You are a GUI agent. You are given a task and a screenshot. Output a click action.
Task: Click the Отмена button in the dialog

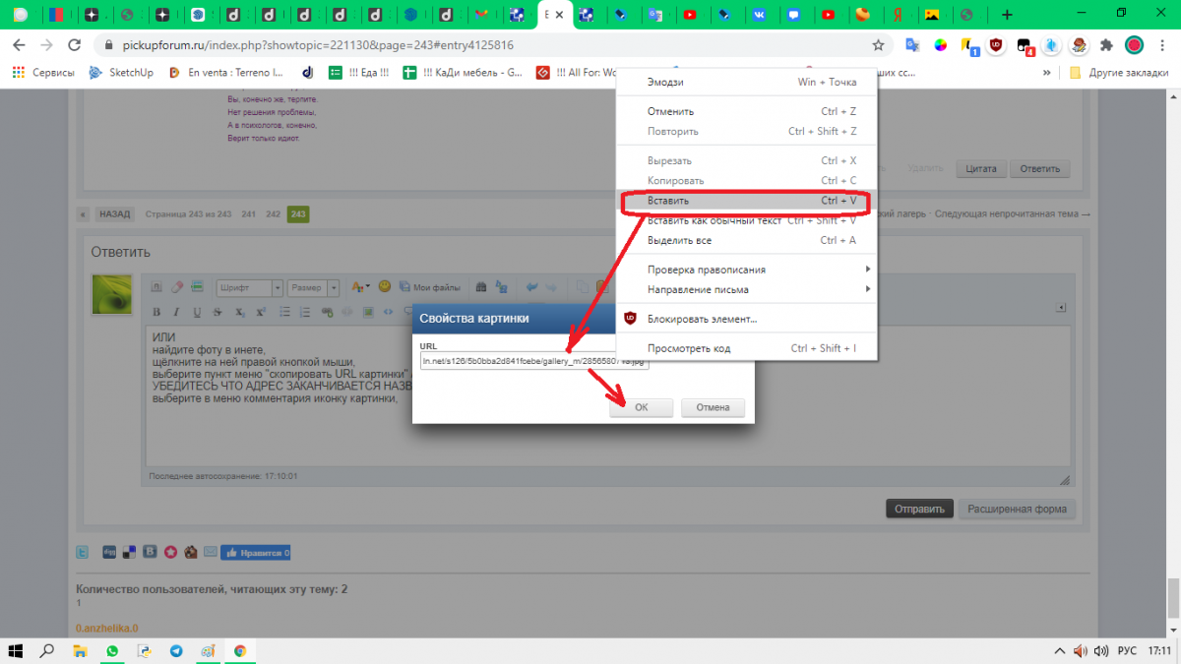(x=713, y=407)
